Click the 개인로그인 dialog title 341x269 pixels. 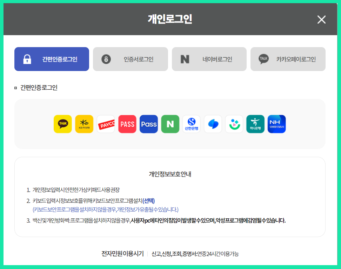click(170, 19)
